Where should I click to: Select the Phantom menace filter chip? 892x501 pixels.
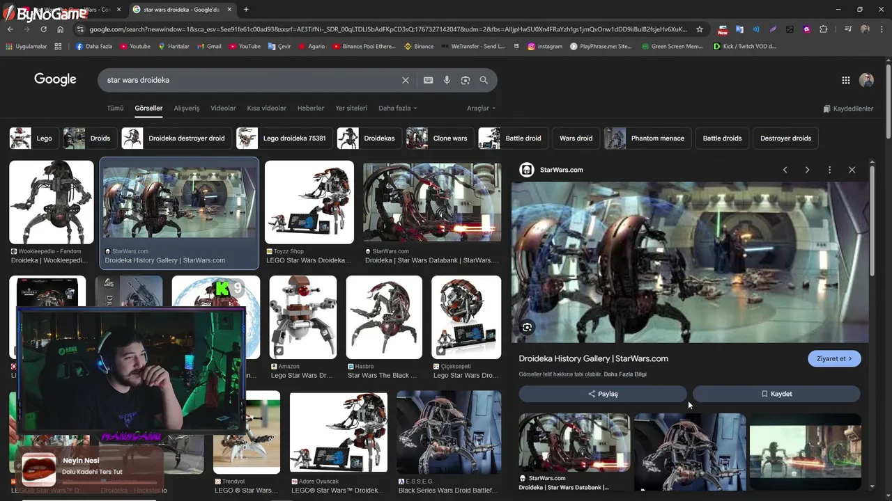coord(647,138)
